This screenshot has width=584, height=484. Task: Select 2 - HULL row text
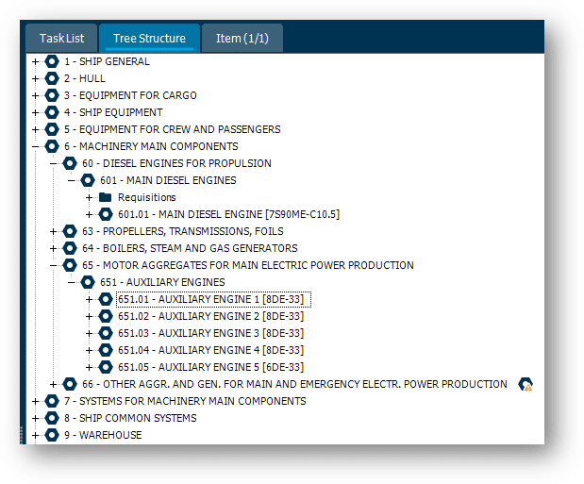tap(85, 78)
